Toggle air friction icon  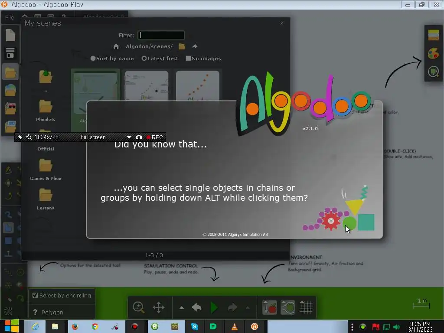[x=288, y=307]
